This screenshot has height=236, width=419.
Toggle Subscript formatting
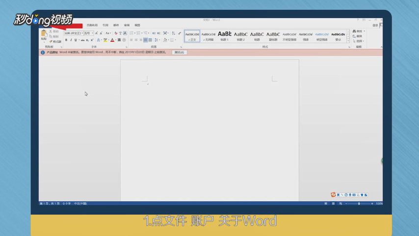87,40
